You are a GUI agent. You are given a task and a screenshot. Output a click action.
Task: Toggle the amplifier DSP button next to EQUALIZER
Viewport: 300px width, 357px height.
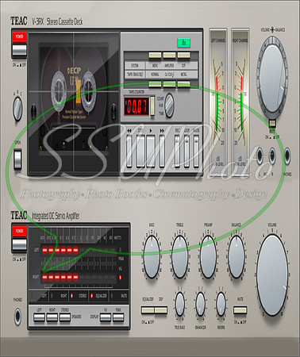click(x=161, y=310)
